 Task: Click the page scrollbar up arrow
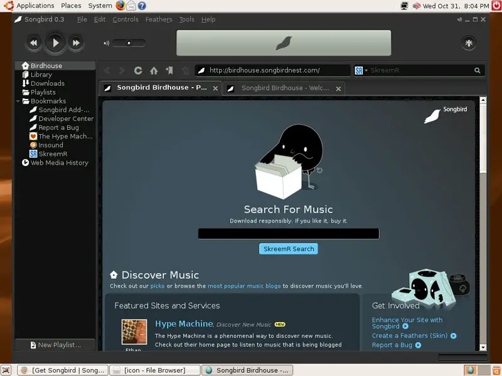pyautogui.click(x=483, y=100)
